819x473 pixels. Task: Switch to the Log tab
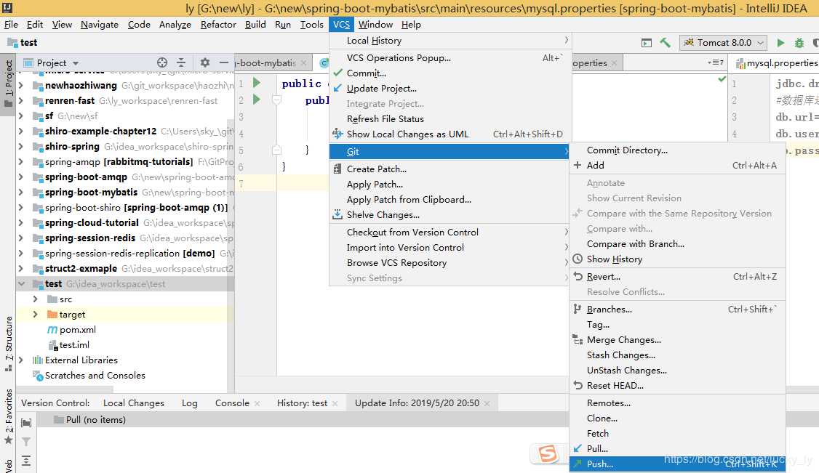(x=190, y=403)
